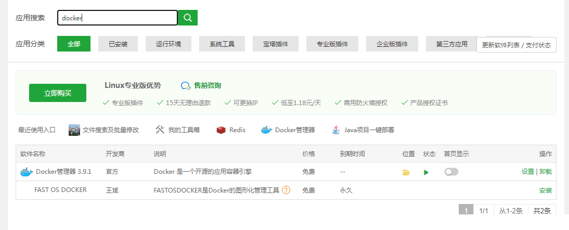Click the 从1-2条 pagination range
This screenshot has height=230, width=569.
coord(511,210)
